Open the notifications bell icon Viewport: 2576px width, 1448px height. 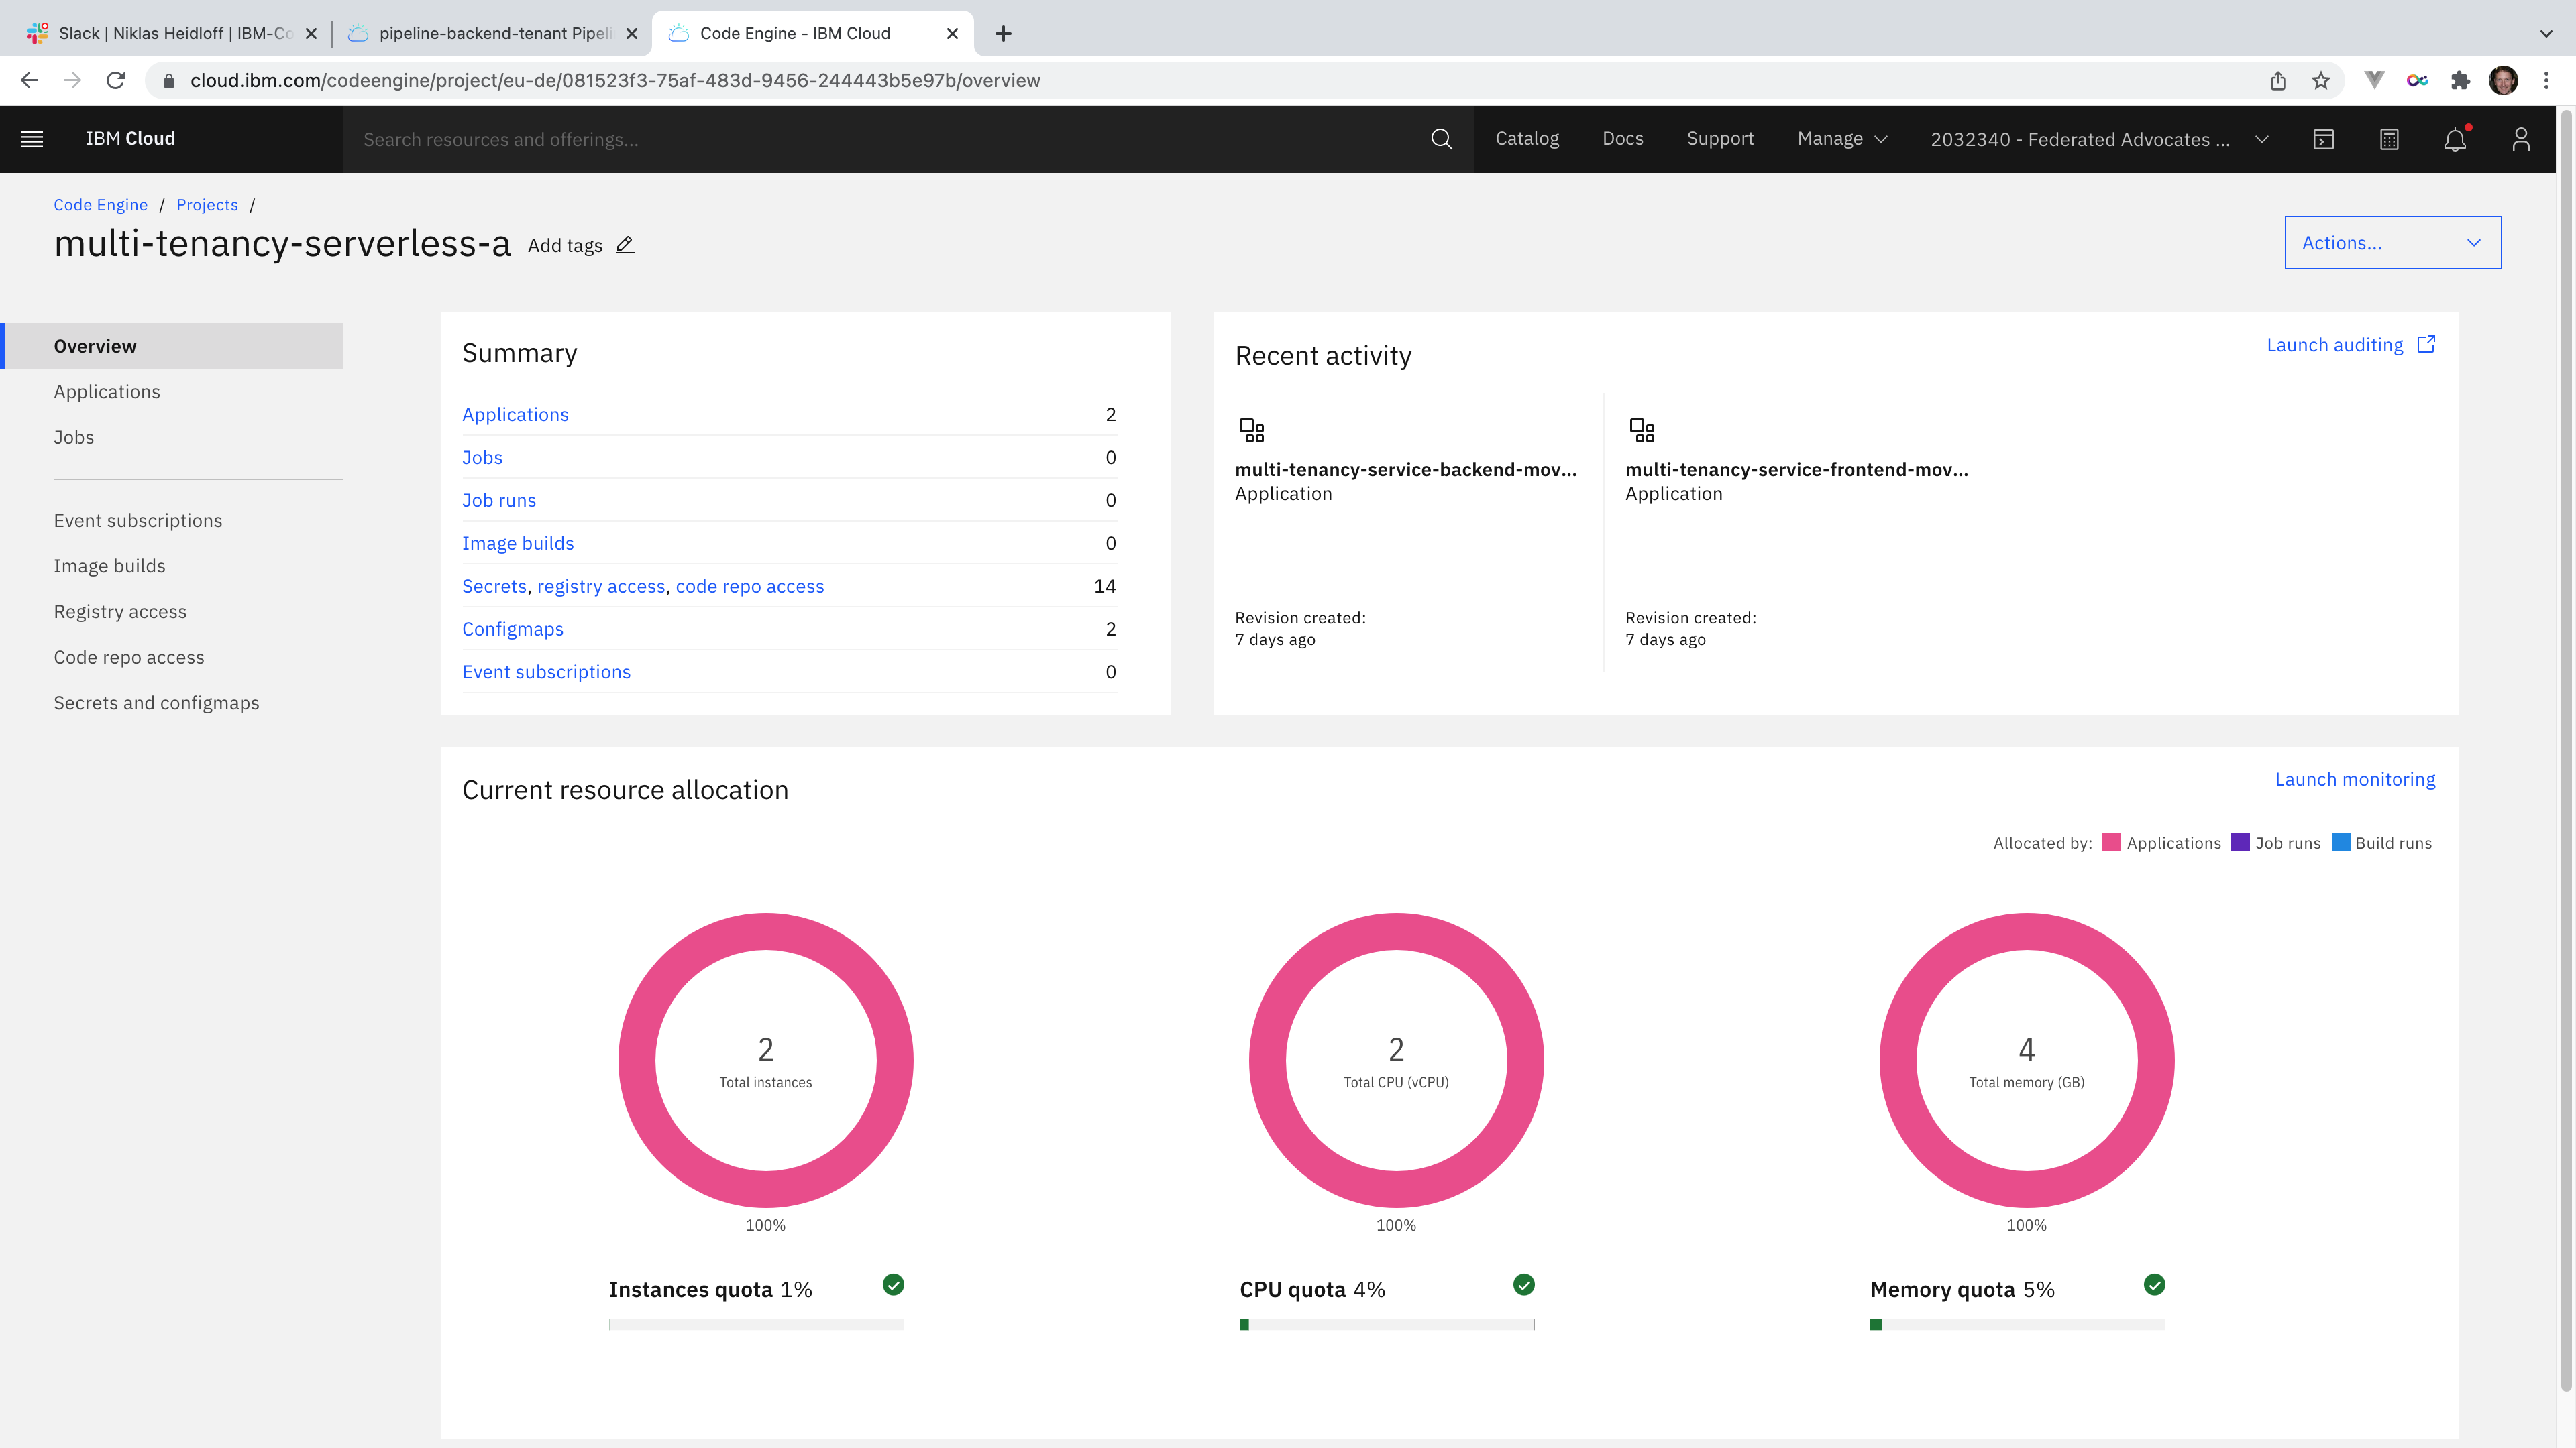[x=2454, y=140]
